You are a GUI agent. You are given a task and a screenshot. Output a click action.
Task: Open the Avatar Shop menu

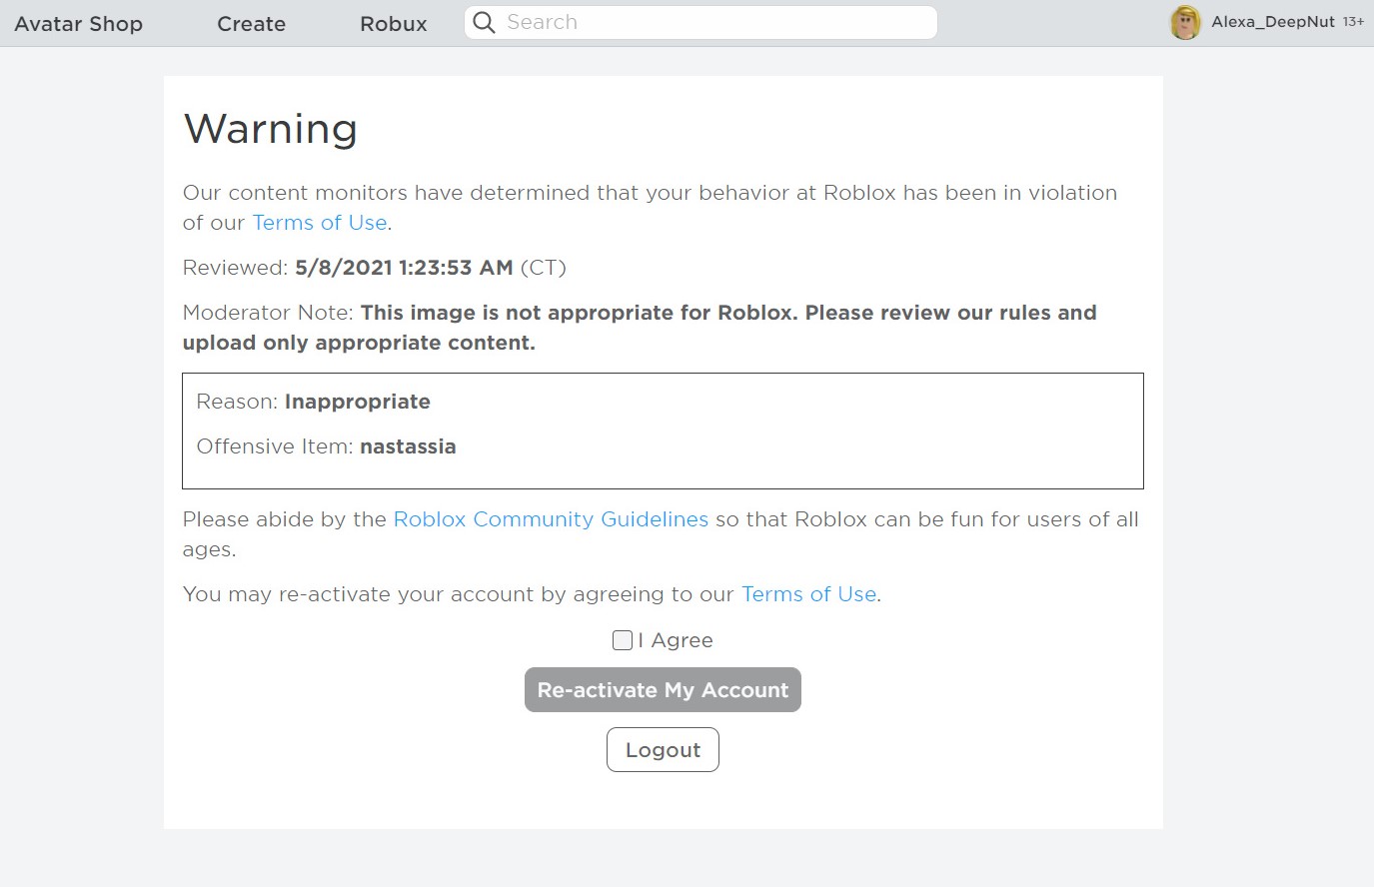(79, 24)
